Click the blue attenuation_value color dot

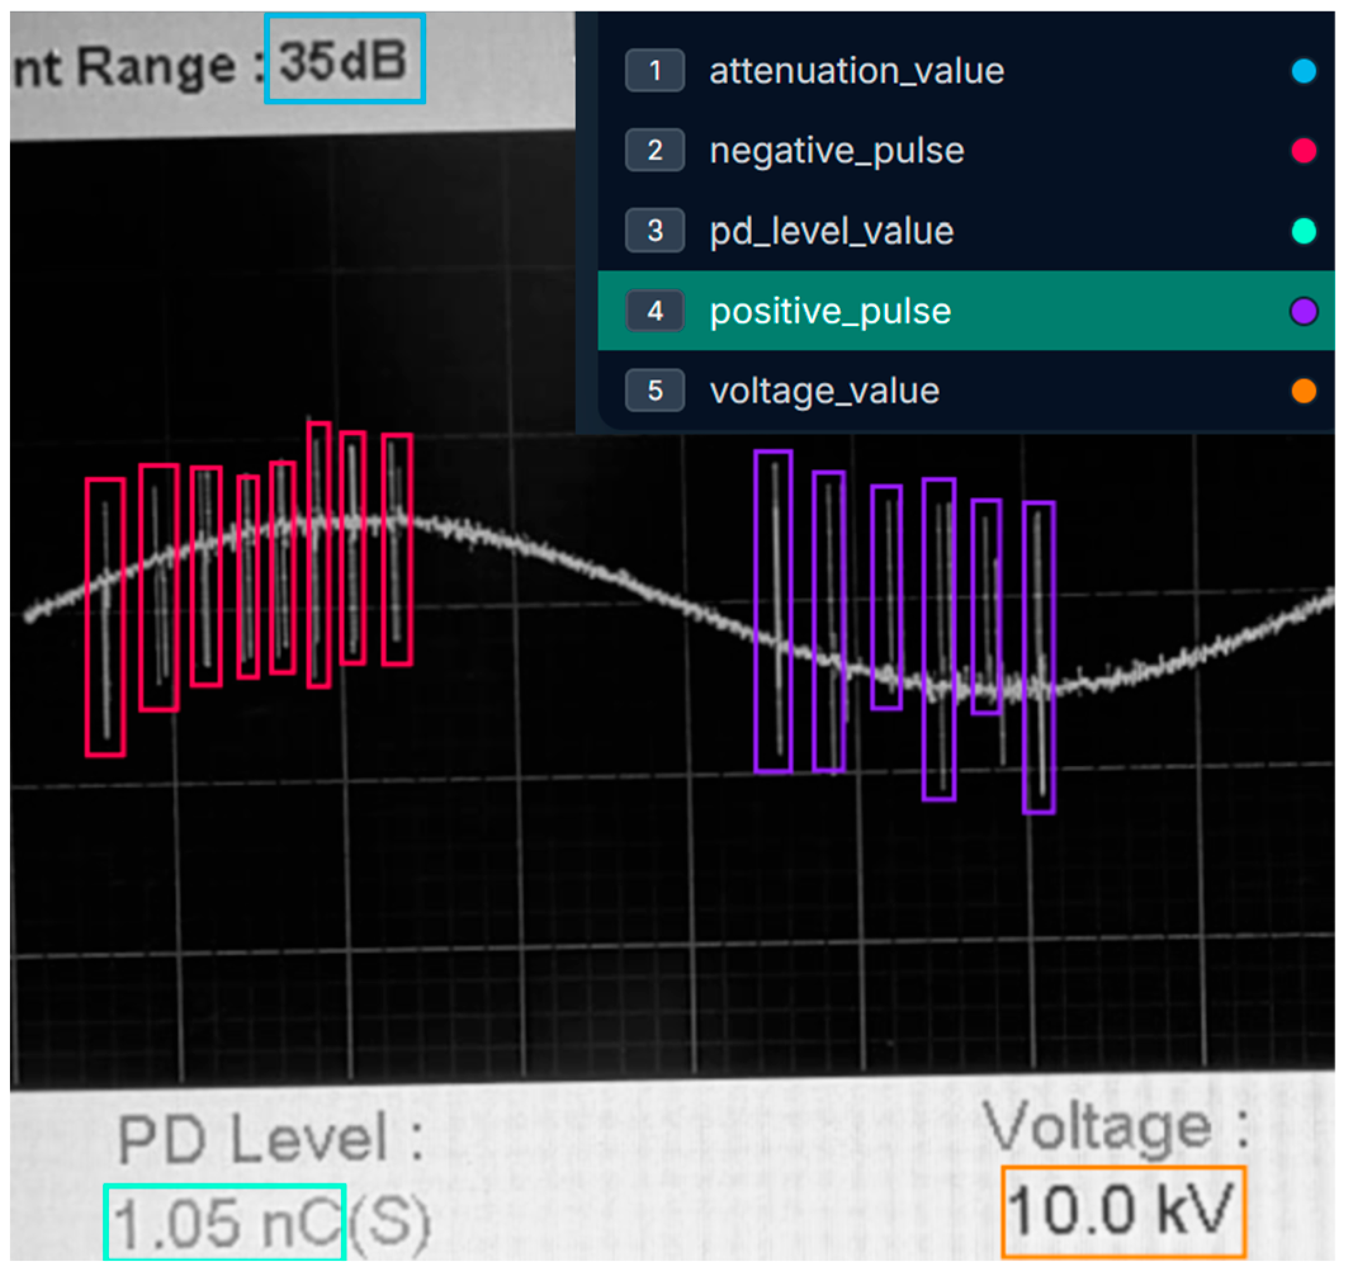pos(1304,70)
